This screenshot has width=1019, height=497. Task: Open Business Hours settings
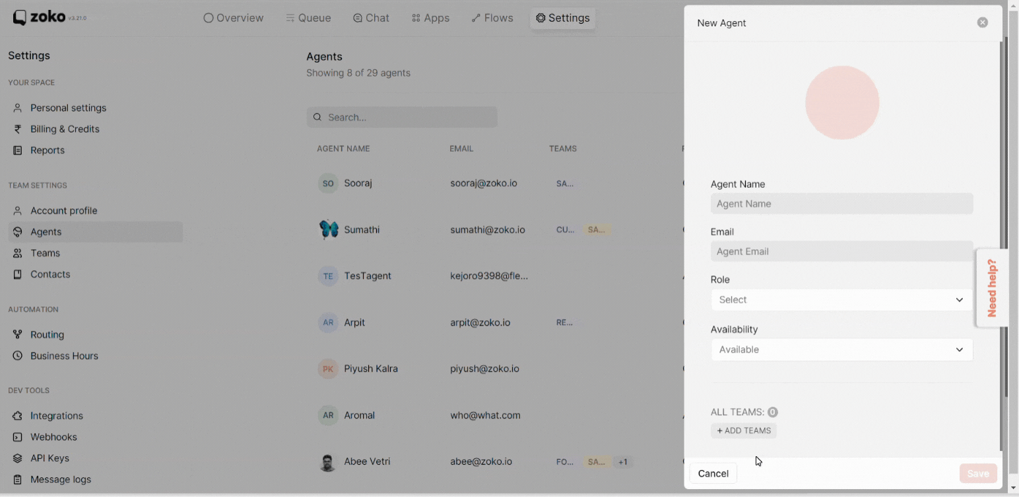64,356
